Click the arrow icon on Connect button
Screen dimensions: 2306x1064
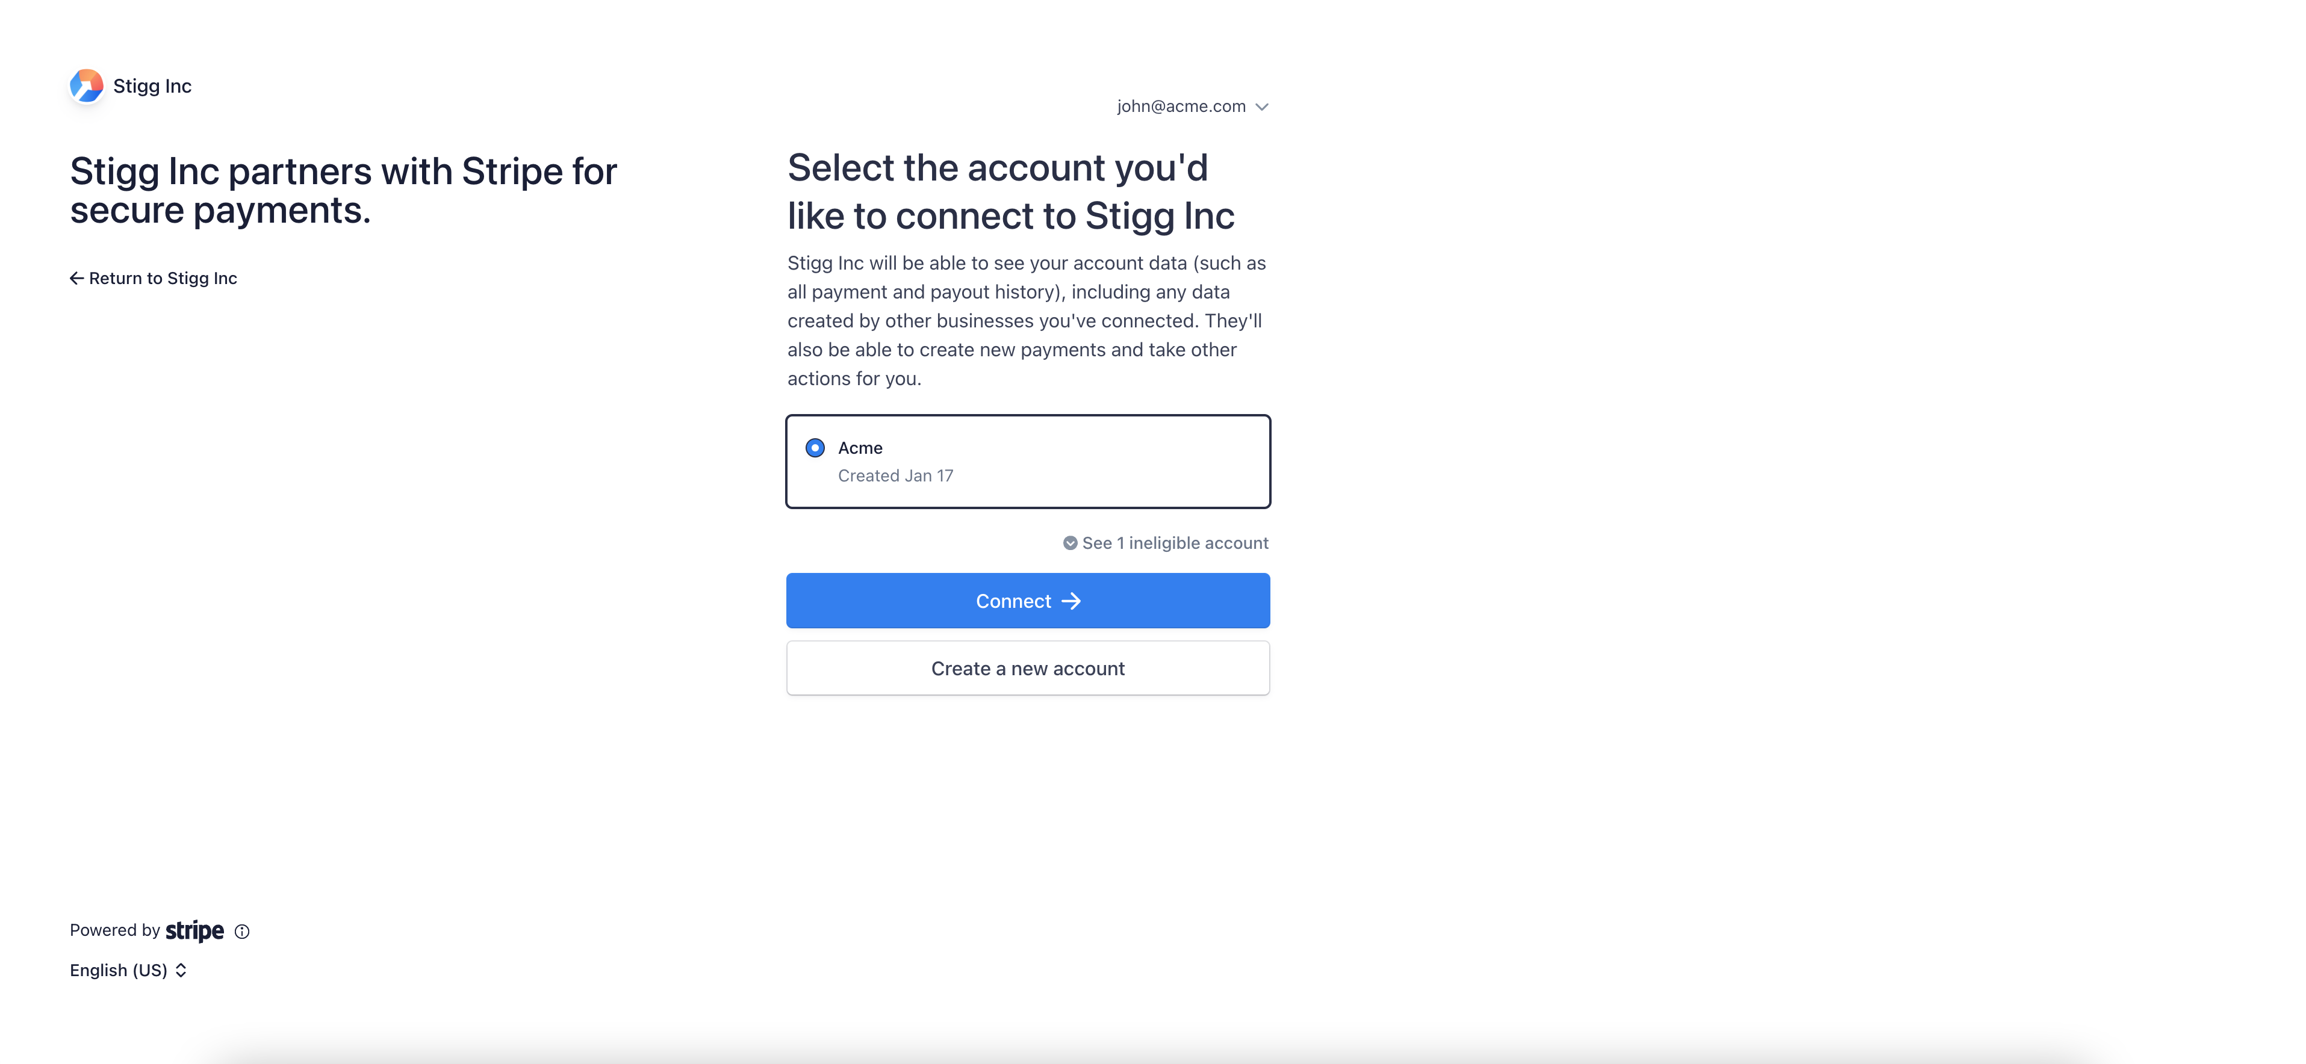(x=1072, y=601)
